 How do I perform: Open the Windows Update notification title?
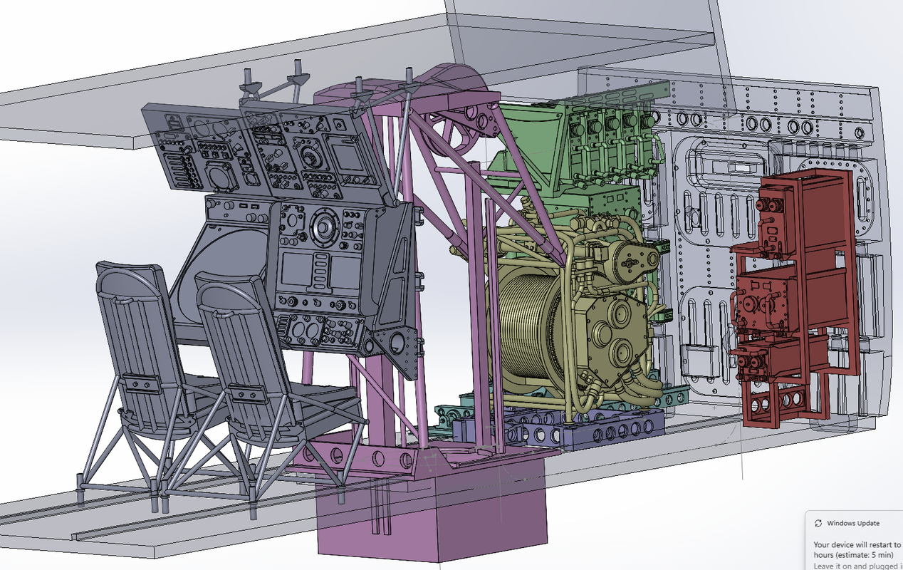(x=853, y=523)
